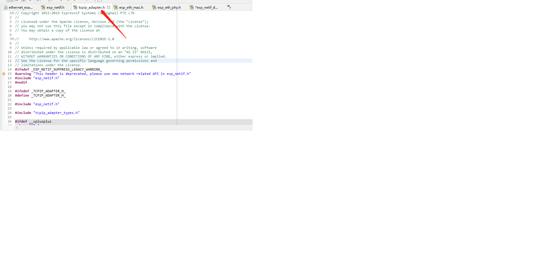Click the #warning 'This header is deprecated' line
Screen dimensions: 553x255
pyautogui.click(x=103, y=74)
